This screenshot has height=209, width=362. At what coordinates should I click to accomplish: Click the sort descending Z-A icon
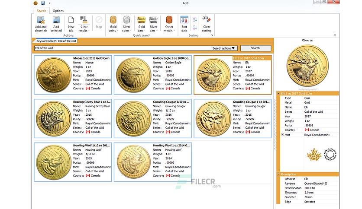195,27
